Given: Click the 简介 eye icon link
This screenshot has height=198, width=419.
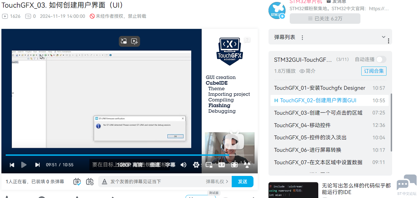Looking at the screenshot, I should click(308, 71).
